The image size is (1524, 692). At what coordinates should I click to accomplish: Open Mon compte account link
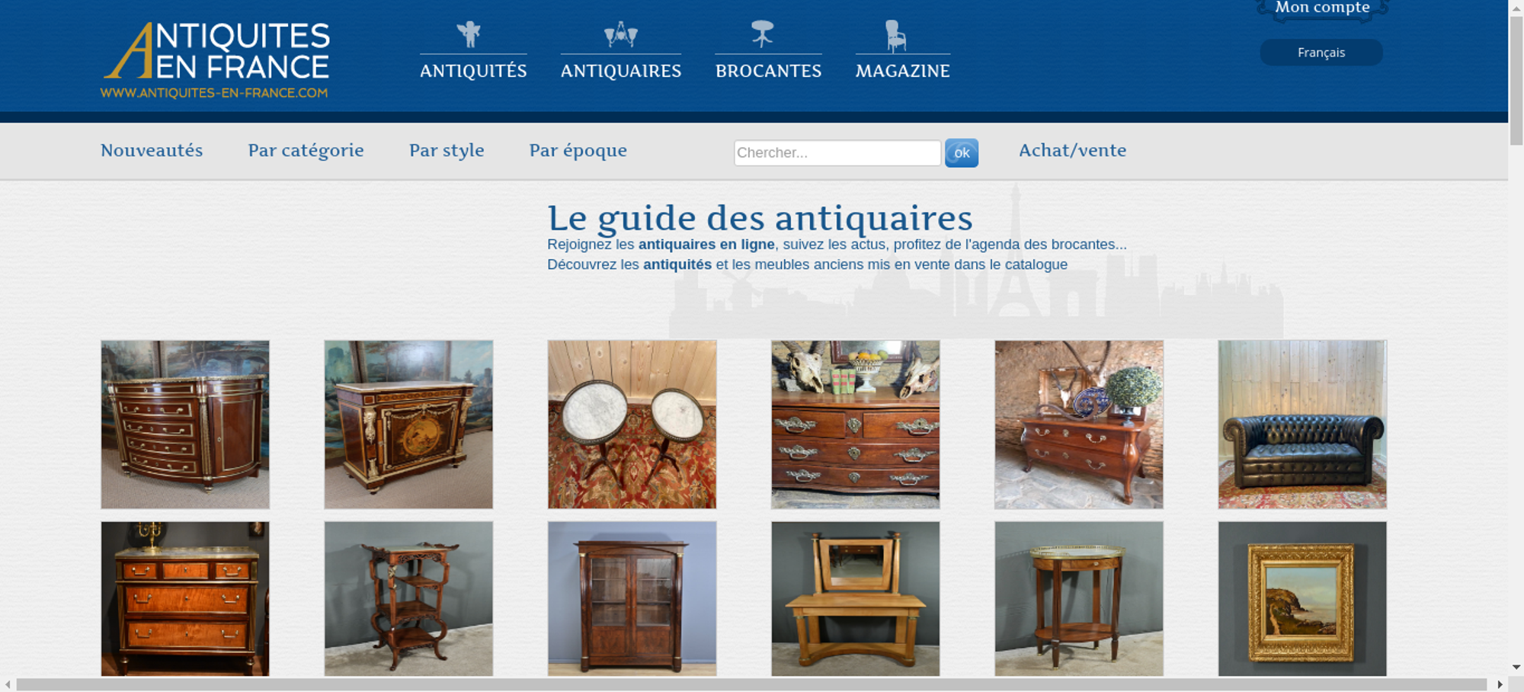[1322, 8]
